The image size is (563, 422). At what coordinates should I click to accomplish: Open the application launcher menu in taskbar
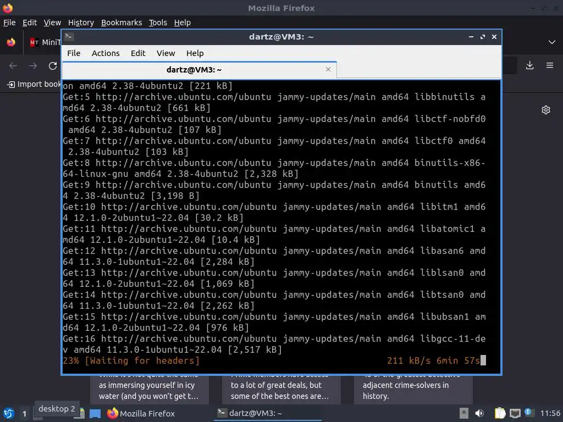tap(9, 413)
